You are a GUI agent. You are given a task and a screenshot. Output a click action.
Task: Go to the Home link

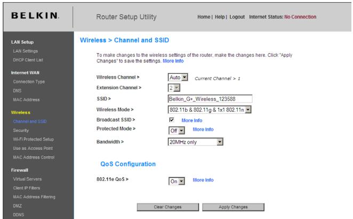[x=204, y=17]
